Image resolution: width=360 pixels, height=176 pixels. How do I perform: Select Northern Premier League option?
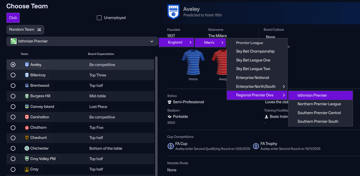tap(319, 104)
